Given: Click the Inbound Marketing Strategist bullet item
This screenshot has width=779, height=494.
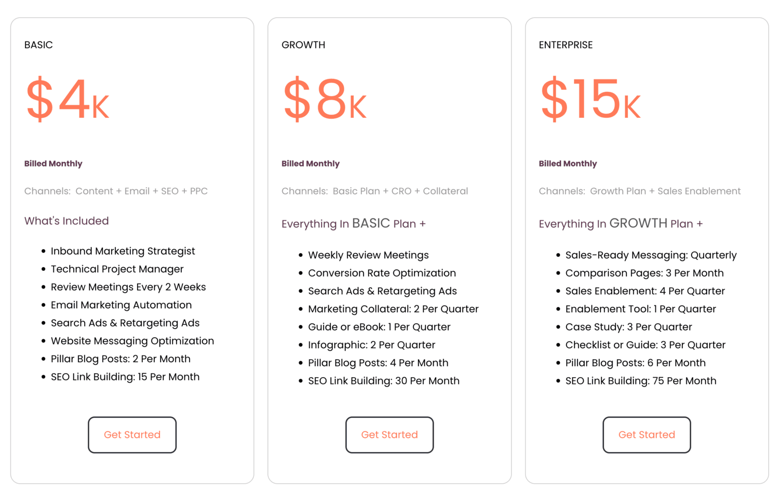Looking at the screenshot, I should 123,251.
